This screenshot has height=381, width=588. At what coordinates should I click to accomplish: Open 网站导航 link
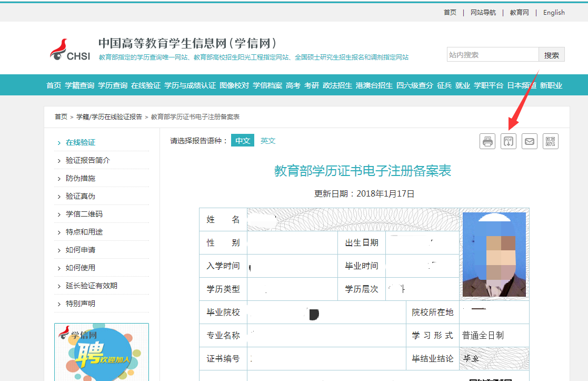483,13
